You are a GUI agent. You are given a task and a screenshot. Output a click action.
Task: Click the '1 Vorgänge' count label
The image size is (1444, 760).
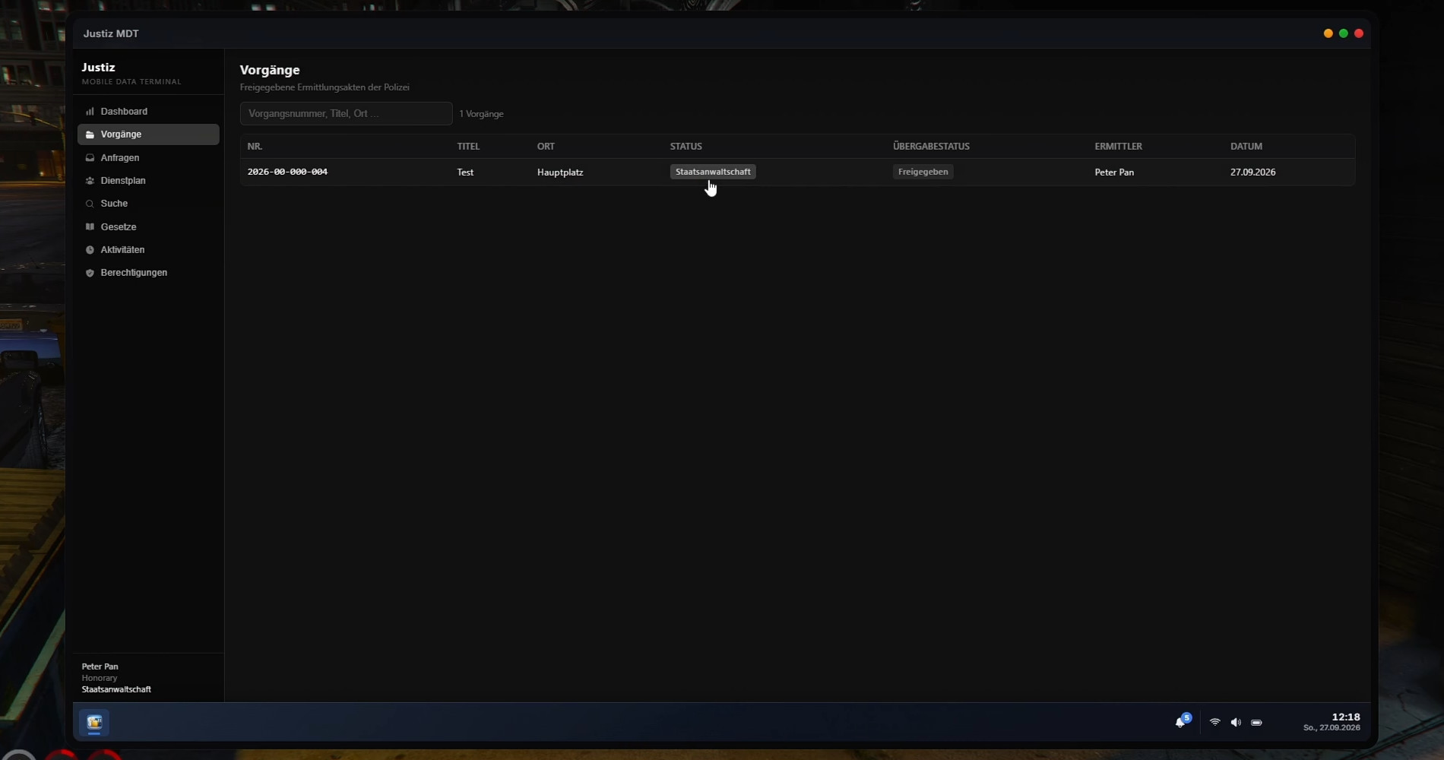(481, 114)
